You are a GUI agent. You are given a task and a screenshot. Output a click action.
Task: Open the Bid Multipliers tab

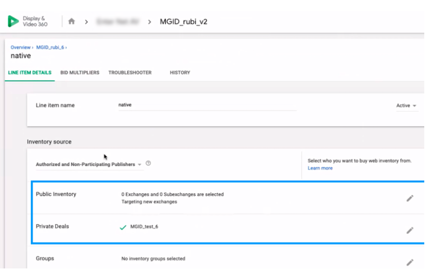pos(80,73)
